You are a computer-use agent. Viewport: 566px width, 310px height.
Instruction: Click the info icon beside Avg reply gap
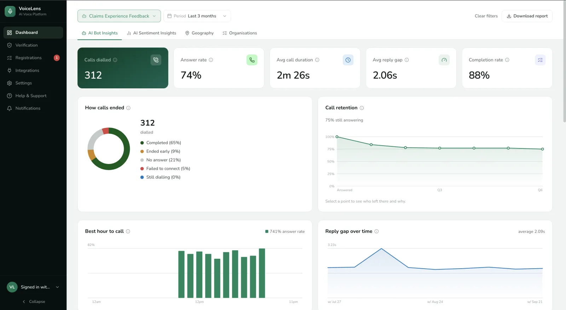tap(407, 60)
